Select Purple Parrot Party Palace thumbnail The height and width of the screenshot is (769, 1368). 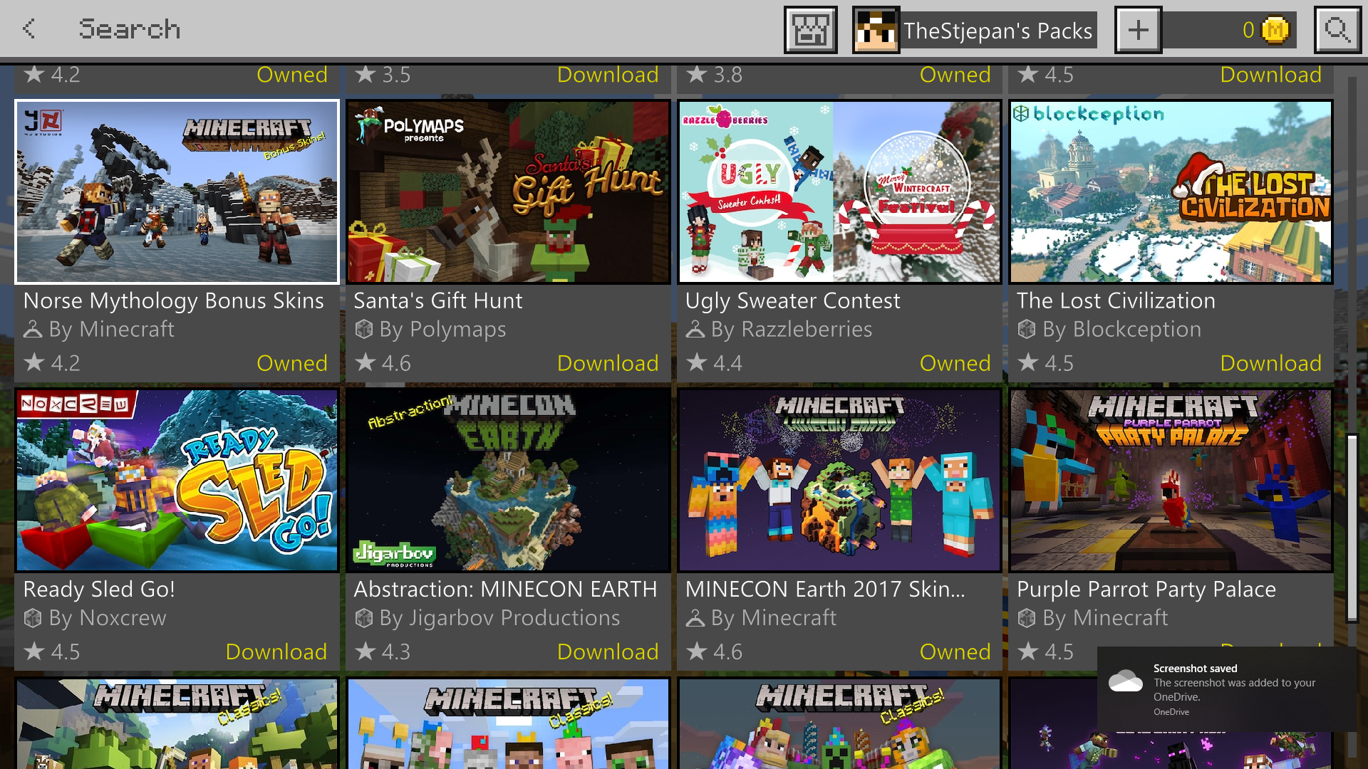1170,481
